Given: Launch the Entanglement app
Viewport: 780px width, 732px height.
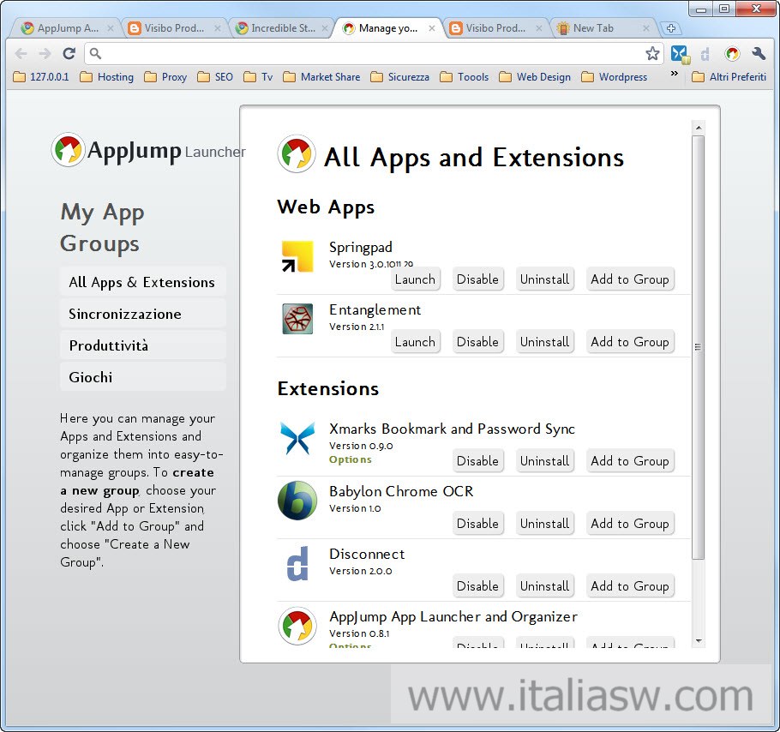Looking at the screenshot, I should (416, 342).
